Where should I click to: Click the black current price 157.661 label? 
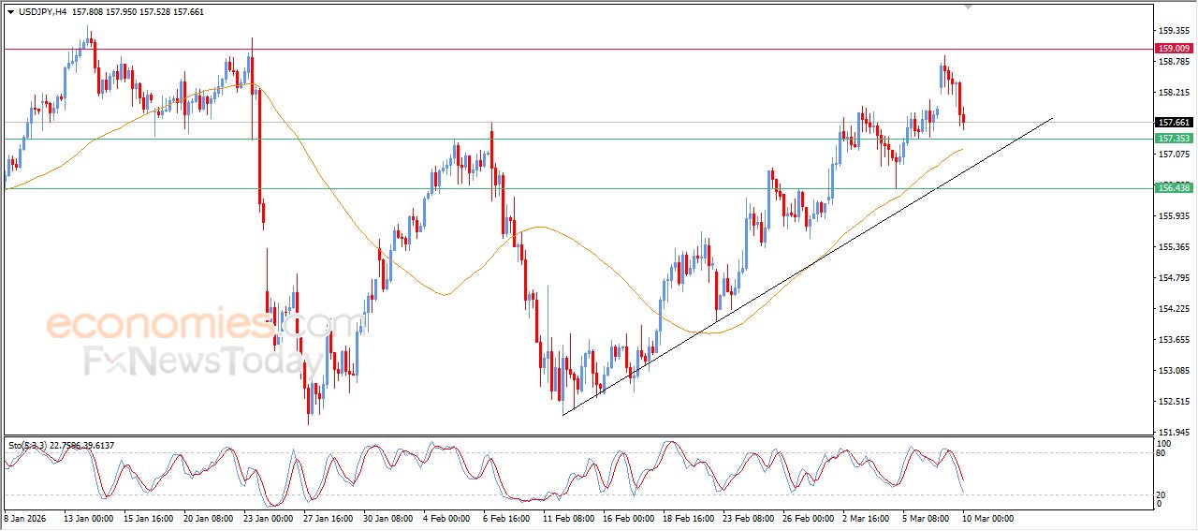point(1174,123)
